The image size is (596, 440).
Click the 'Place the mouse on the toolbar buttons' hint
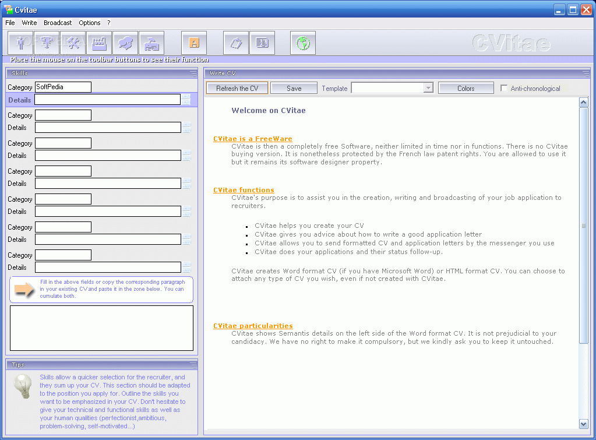click(110, 59)
